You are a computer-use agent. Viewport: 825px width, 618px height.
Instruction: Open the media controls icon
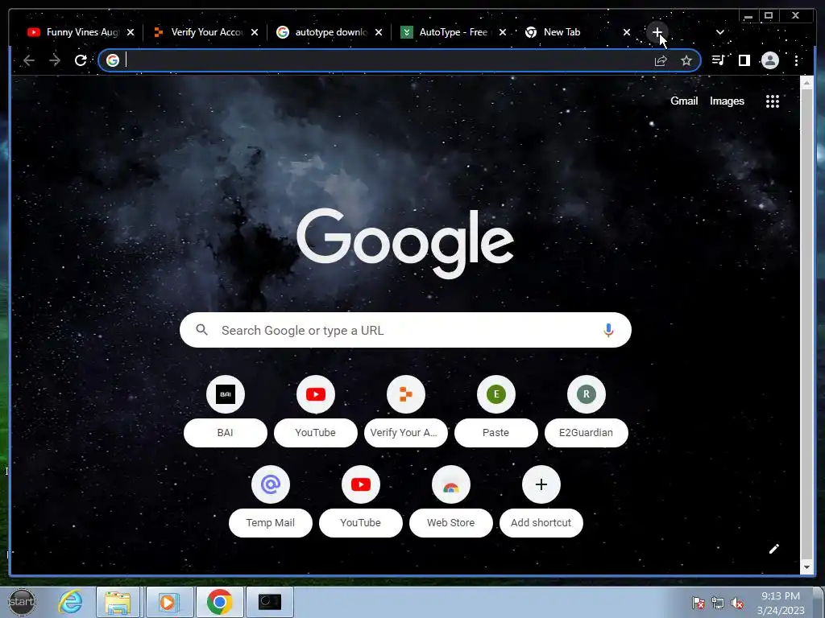(718, 60)
